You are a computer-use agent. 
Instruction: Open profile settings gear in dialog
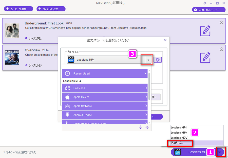tap(158, 60)
